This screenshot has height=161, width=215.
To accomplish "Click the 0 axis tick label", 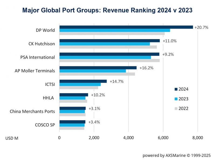I will [x=59, y=138].
